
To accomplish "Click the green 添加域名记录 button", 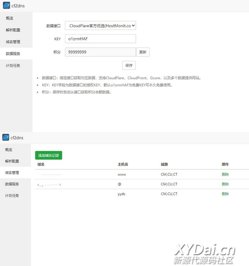I will pos(49,155).
